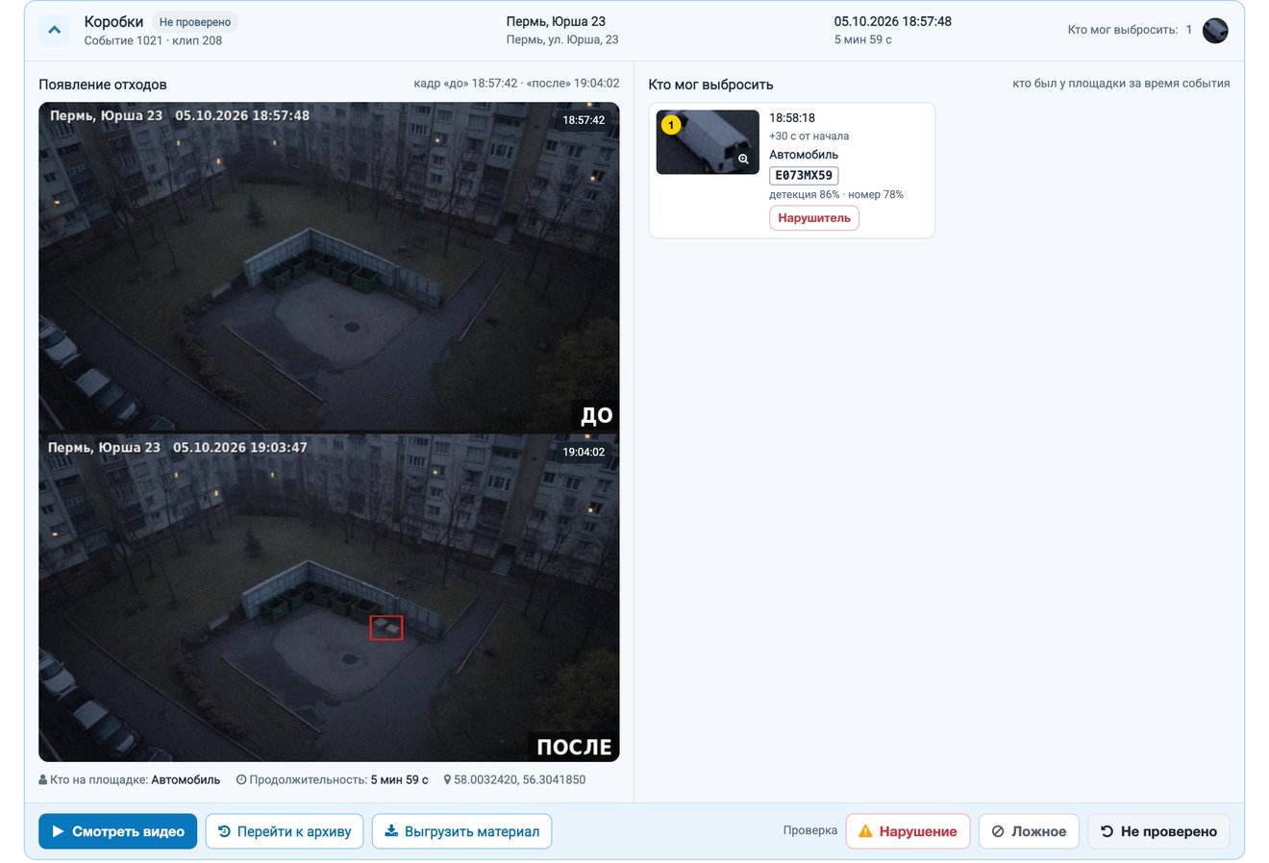Click the детекция 86% · номер 78% line
This screenshot has width=1269, height=863.
click(x=836, y=194)
